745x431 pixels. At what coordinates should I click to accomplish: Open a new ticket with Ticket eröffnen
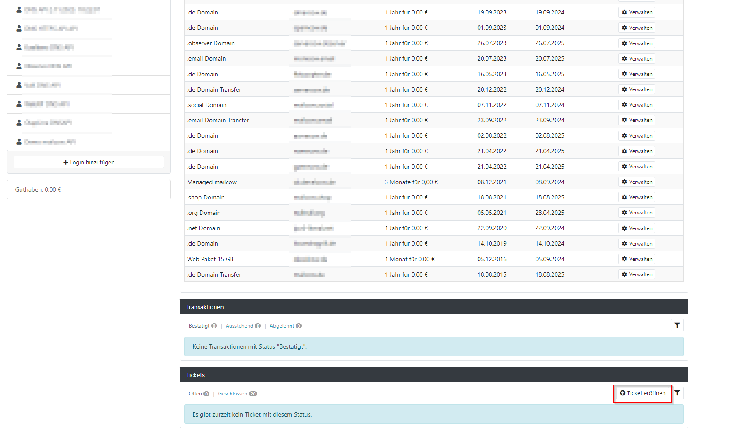[642, 393]
